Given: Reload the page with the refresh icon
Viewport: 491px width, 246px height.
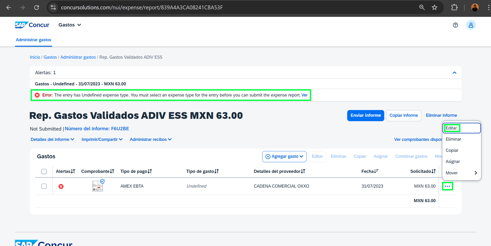Looking at the screenshot, I should pyautogui.click(x=37, y=8).
